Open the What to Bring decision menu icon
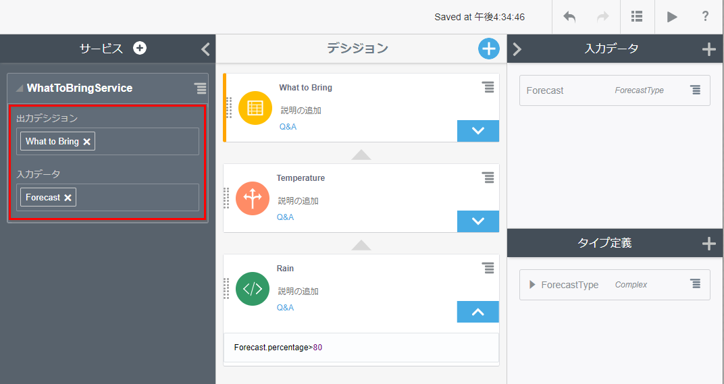The width and height of the screenshot is (724, 384). coord(488,87)
